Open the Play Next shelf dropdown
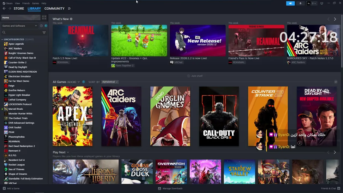Viewport: 343px width, 193px height. 68,152
